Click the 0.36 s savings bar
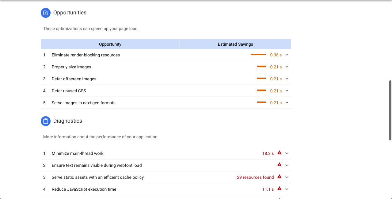The height and width of the screenshot is (199, 392). tap(258, 55)
